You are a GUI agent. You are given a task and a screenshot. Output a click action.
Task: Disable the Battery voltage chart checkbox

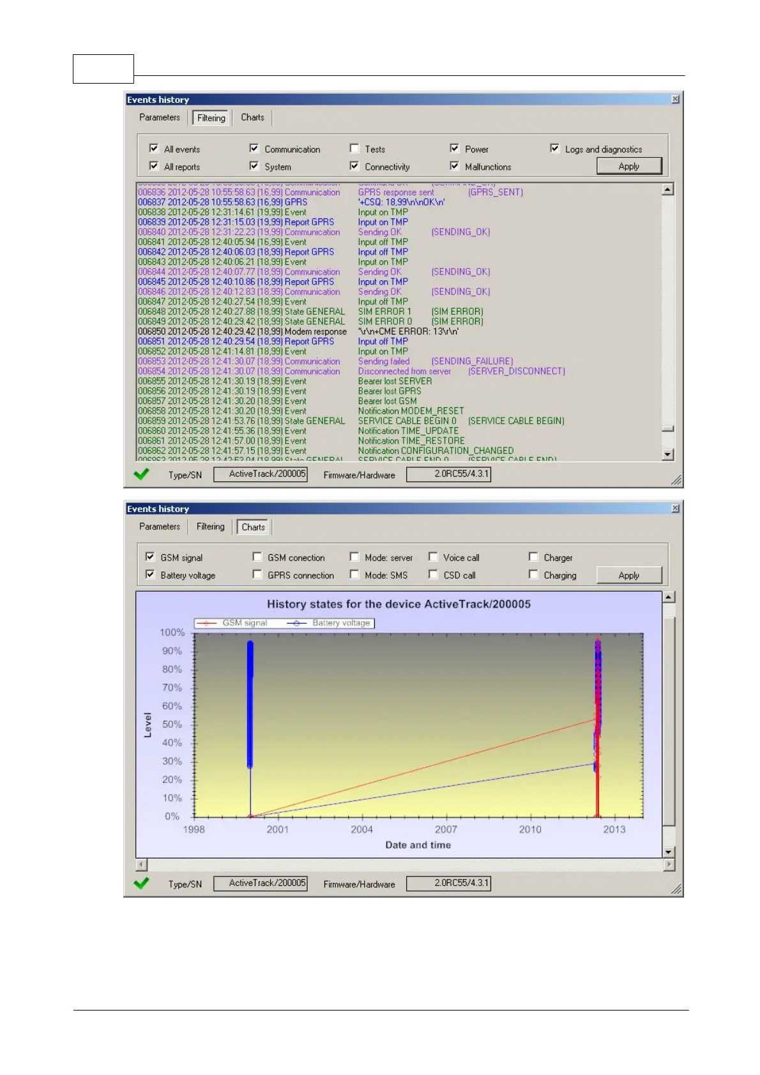click(150, 575)
